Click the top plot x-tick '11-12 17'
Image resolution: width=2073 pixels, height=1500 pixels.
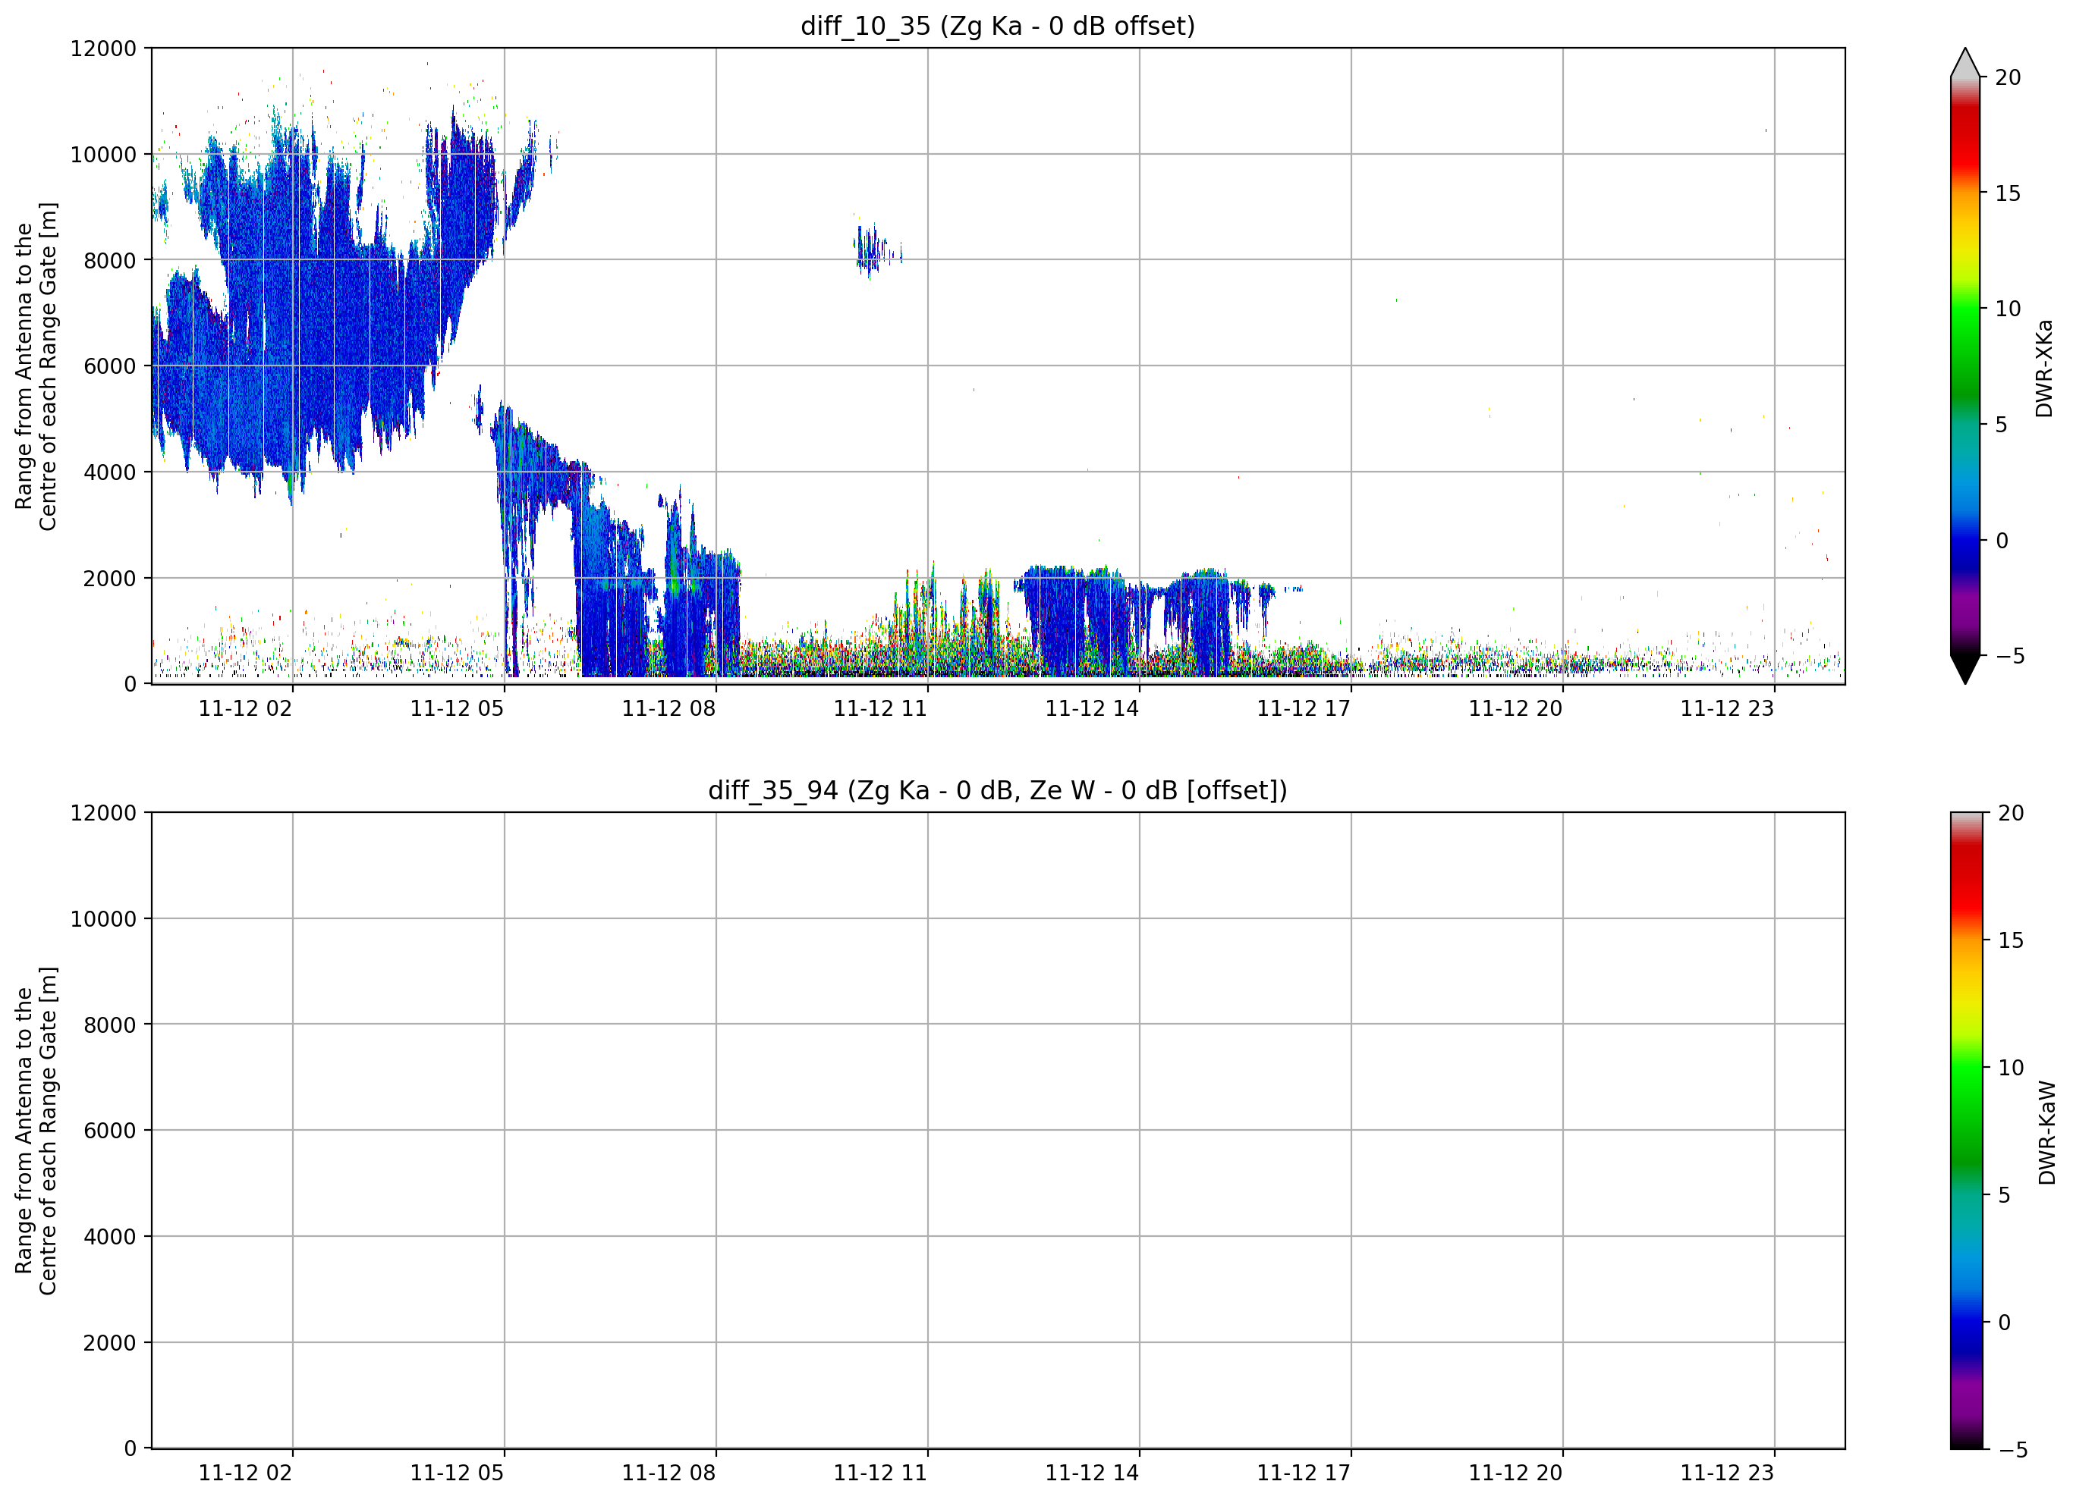pos(1304,709)
